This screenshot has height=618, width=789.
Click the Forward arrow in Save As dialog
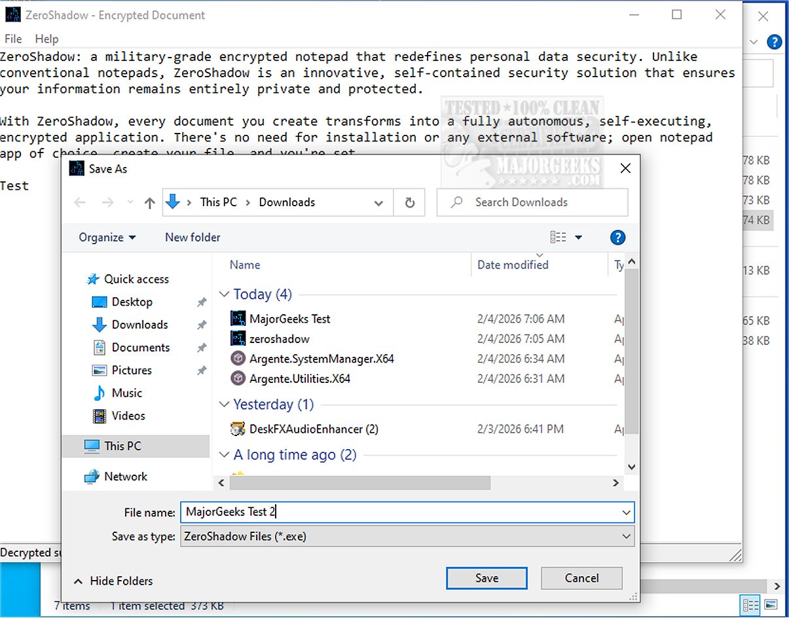pos(108,203)
